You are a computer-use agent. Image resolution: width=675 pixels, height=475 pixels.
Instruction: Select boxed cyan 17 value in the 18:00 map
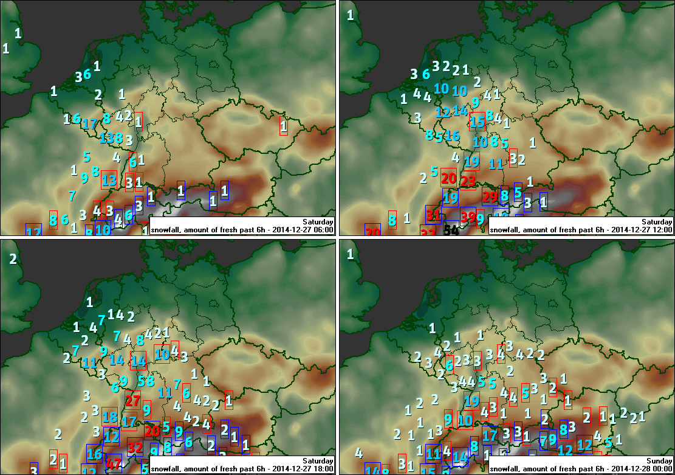point(129,421)
